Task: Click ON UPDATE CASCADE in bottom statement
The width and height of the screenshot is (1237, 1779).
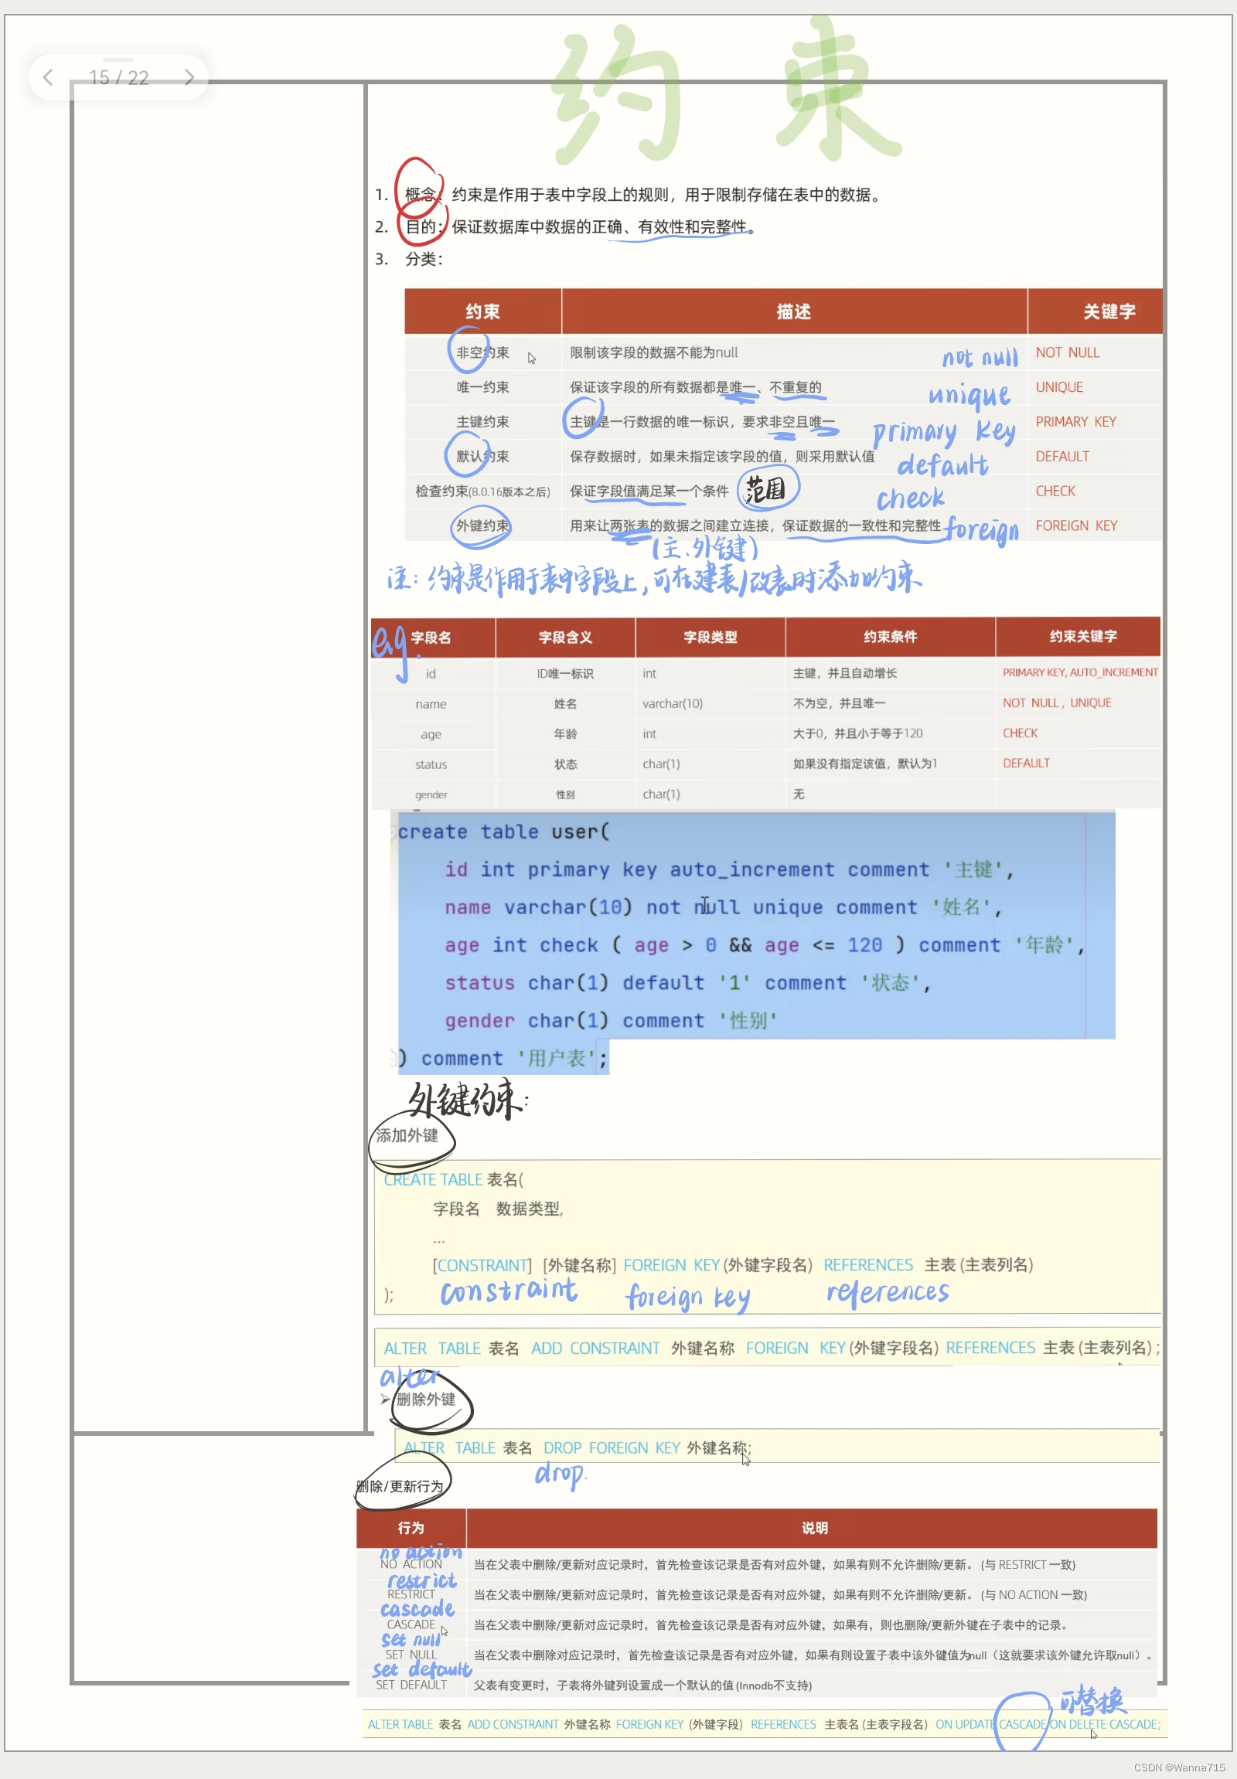Action: [x=990, y=1725]
